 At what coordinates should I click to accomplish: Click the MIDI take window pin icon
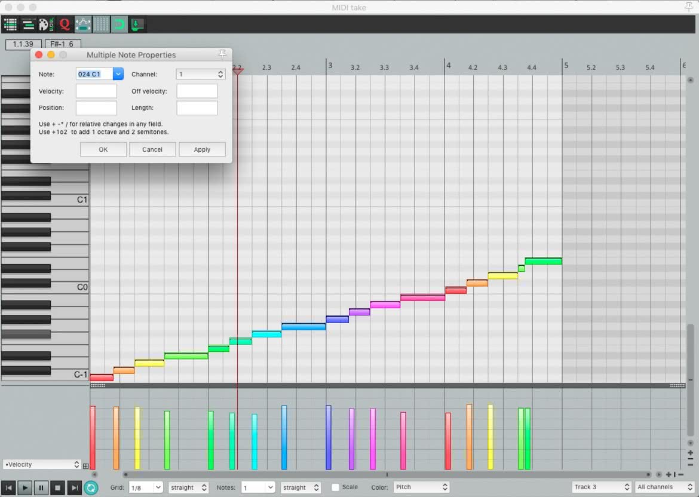click(x=689, y=6)
